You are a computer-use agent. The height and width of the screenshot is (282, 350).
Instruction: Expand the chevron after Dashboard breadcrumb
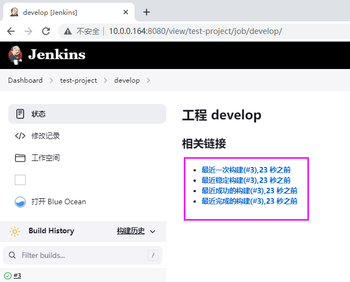(51, 80)
